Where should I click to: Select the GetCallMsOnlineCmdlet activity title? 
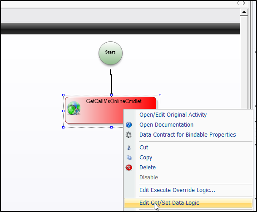coord(114,101)
